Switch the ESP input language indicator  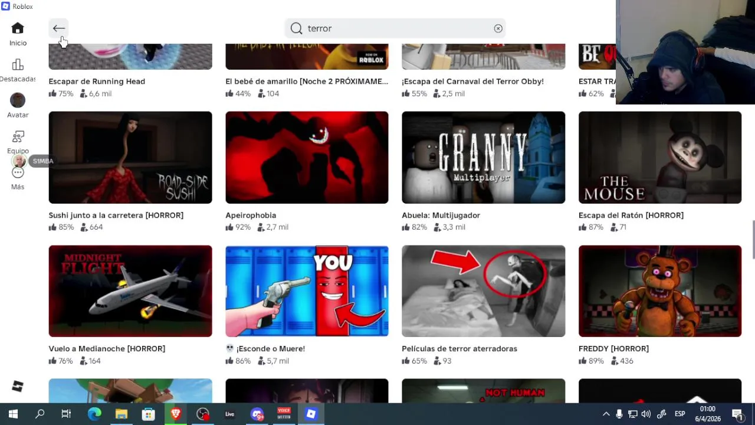[680, 414]
